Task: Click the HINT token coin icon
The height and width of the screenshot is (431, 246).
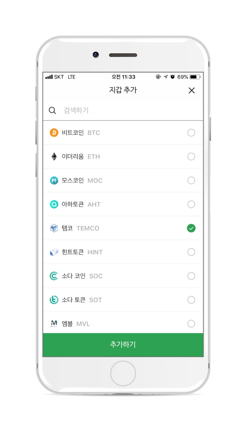Action: tap(54, 252)
